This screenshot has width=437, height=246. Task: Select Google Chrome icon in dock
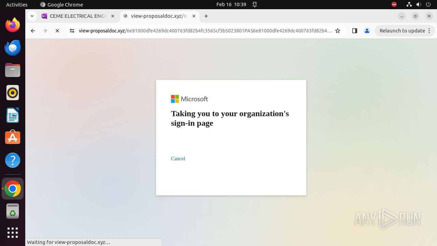[13, 189]
